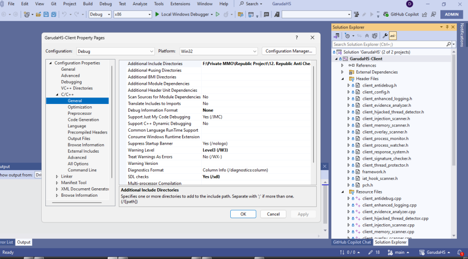This screenshot has height=259, width=468.
Task: Select Command Line under C/C++
Action: point(82,170)
